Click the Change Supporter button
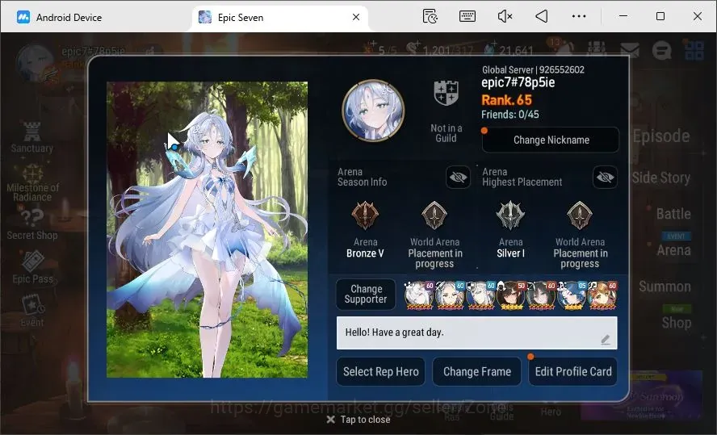Image resolution: width=717 pixels, height=435 pixels. click(365, 295)
